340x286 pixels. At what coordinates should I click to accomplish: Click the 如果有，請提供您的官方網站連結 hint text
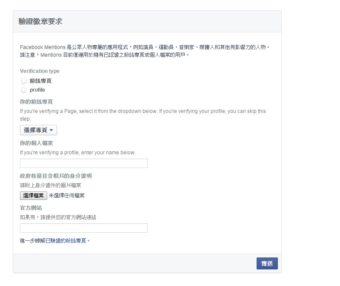point(58,217)
